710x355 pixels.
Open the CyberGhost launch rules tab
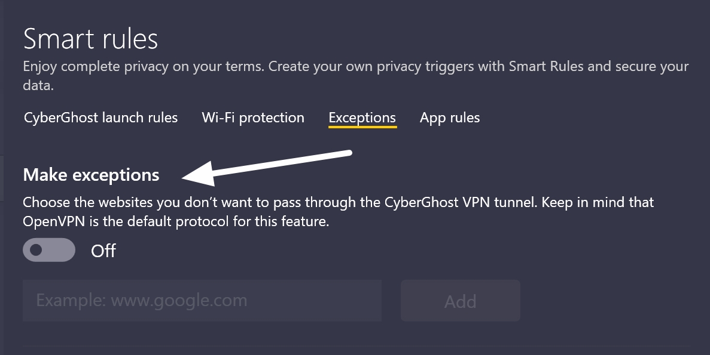(100, 118)
